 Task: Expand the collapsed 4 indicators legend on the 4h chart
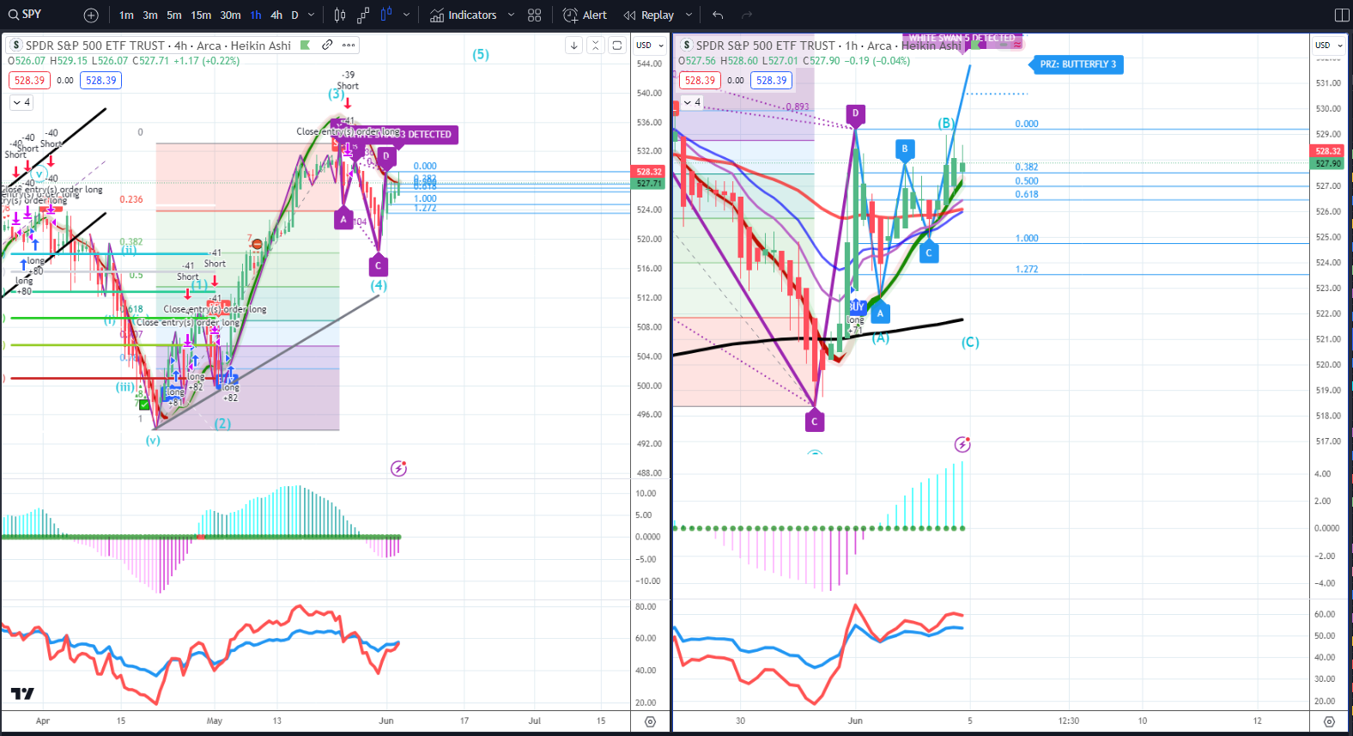coord(21,102)
